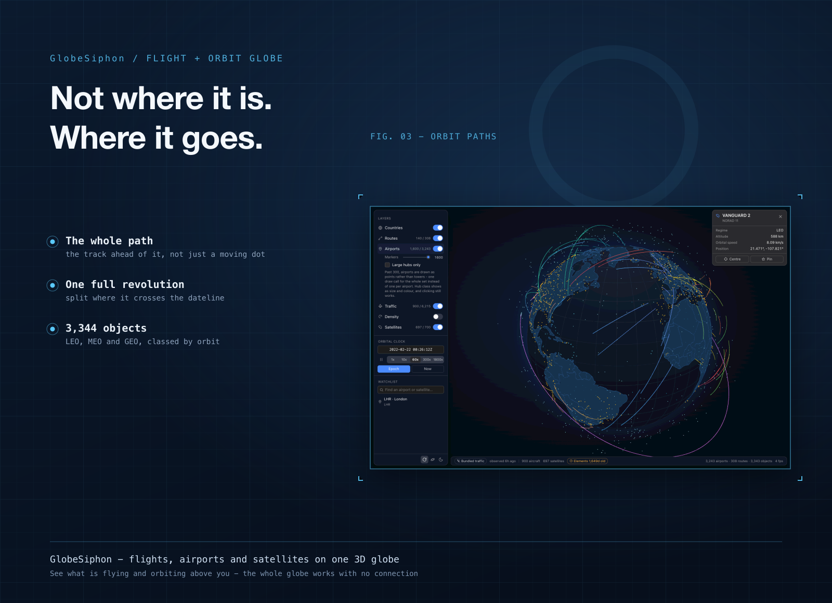Click the '4 fps' status readout
Viewport: 832px width, 603px height.
click(x=779, y=461)
